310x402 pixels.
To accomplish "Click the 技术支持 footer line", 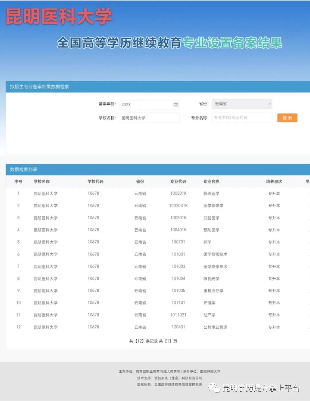I will 169,378.
